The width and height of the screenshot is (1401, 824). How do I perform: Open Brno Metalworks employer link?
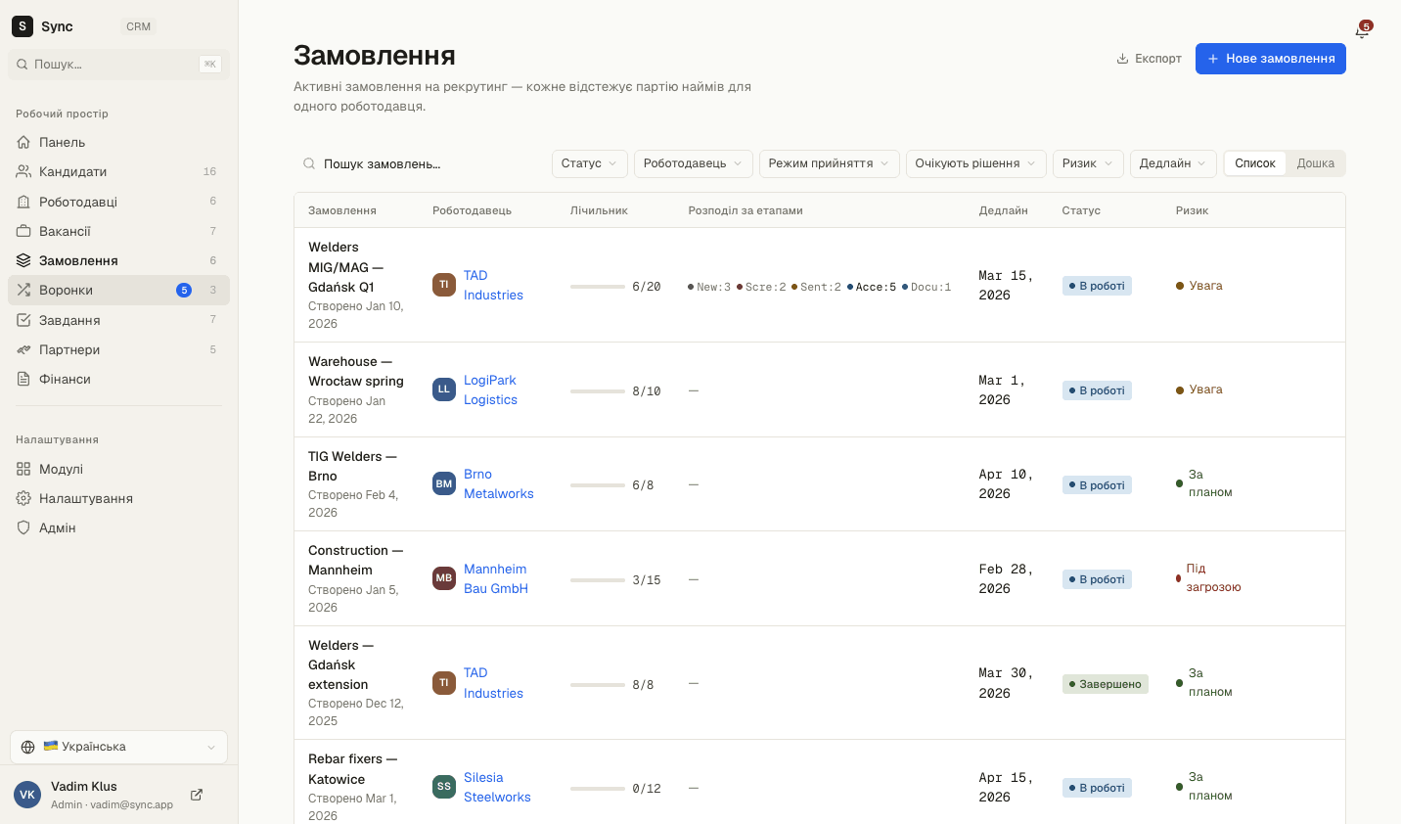498,483
